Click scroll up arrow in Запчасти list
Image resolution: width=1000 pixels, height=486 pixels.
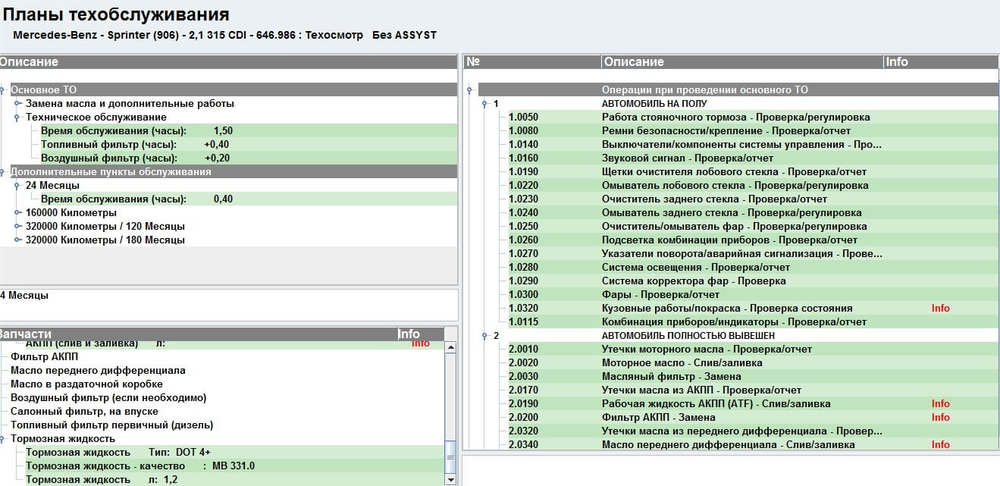tap(450, 348)
